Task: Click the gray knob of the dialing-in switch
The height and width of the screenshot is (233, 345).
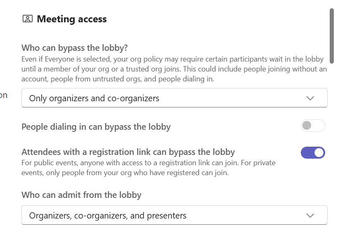Action: [307, 126]
